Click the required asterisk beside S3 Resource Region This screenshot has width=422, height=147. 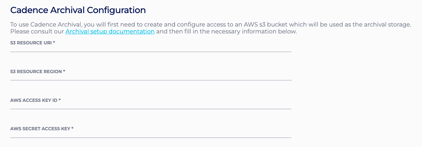coord(64,71)
